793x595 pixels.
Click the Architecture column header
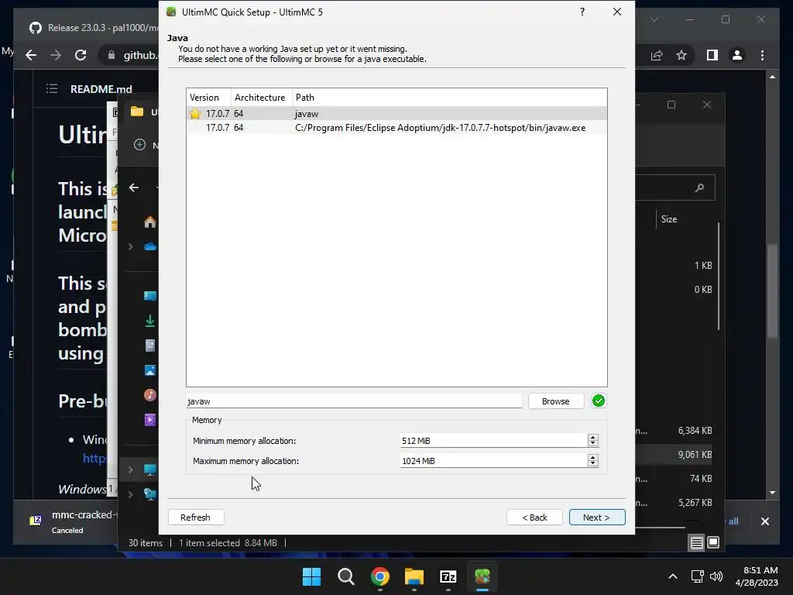tap(260, 97)
